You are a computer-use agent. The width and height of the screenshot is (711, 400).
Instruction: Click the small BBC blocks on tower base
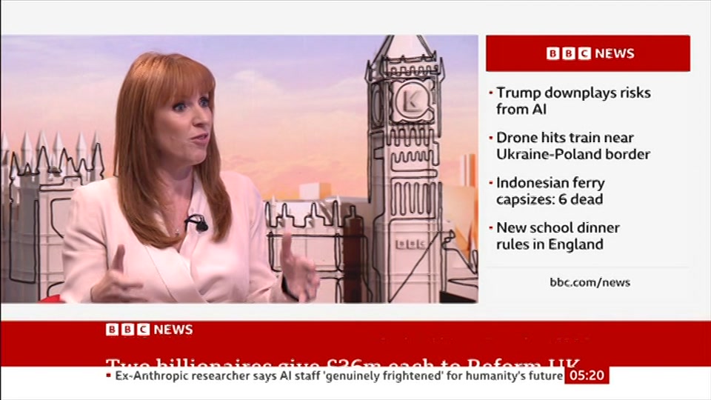[411, 244]
